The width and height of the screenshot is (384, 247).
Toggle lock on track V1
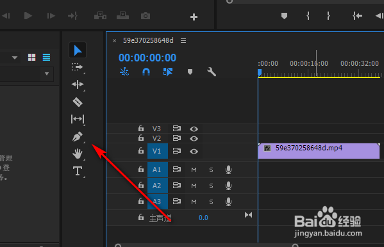click(x=141, y=150)
